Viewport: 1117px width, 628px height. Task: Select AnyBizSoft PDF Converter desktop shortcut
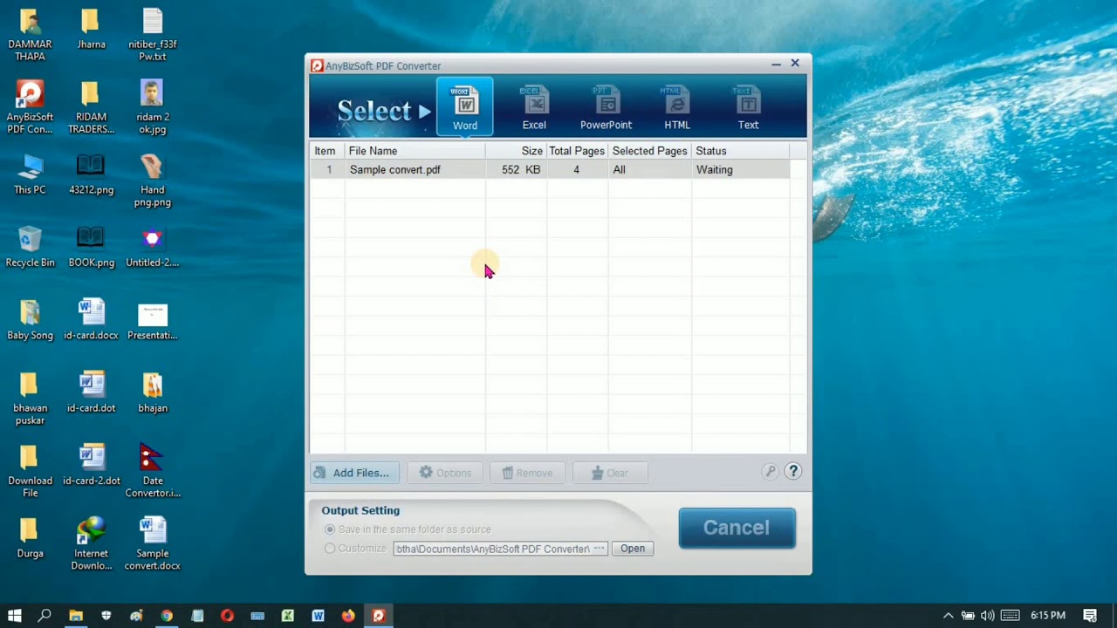[30, 108]
